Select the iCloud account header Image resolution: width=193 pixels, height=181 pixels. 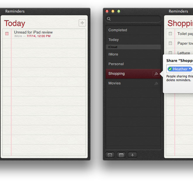click(x=133, y=47)
